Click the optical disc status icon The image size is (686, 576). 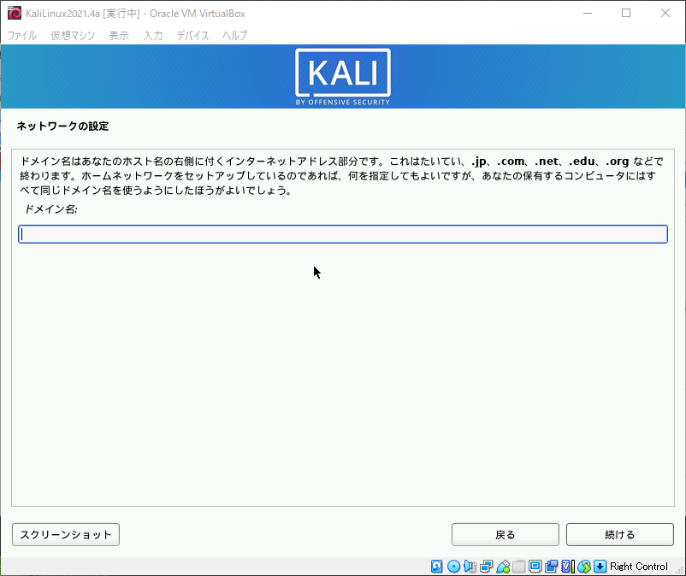click(x=453, y=567)
